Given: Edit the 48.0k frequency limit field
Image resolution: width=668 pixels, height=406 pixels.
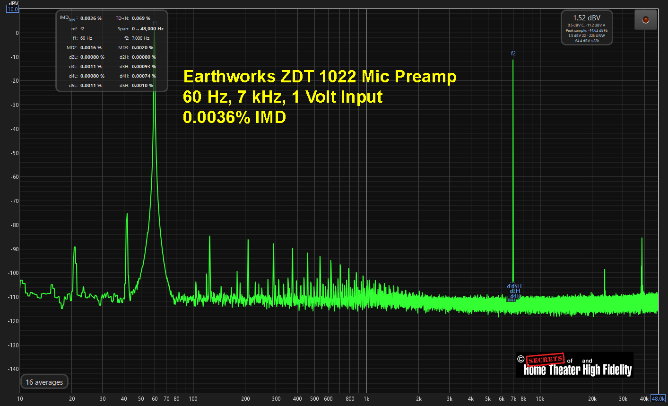Looking at the screenshot, I should [658, 398].
